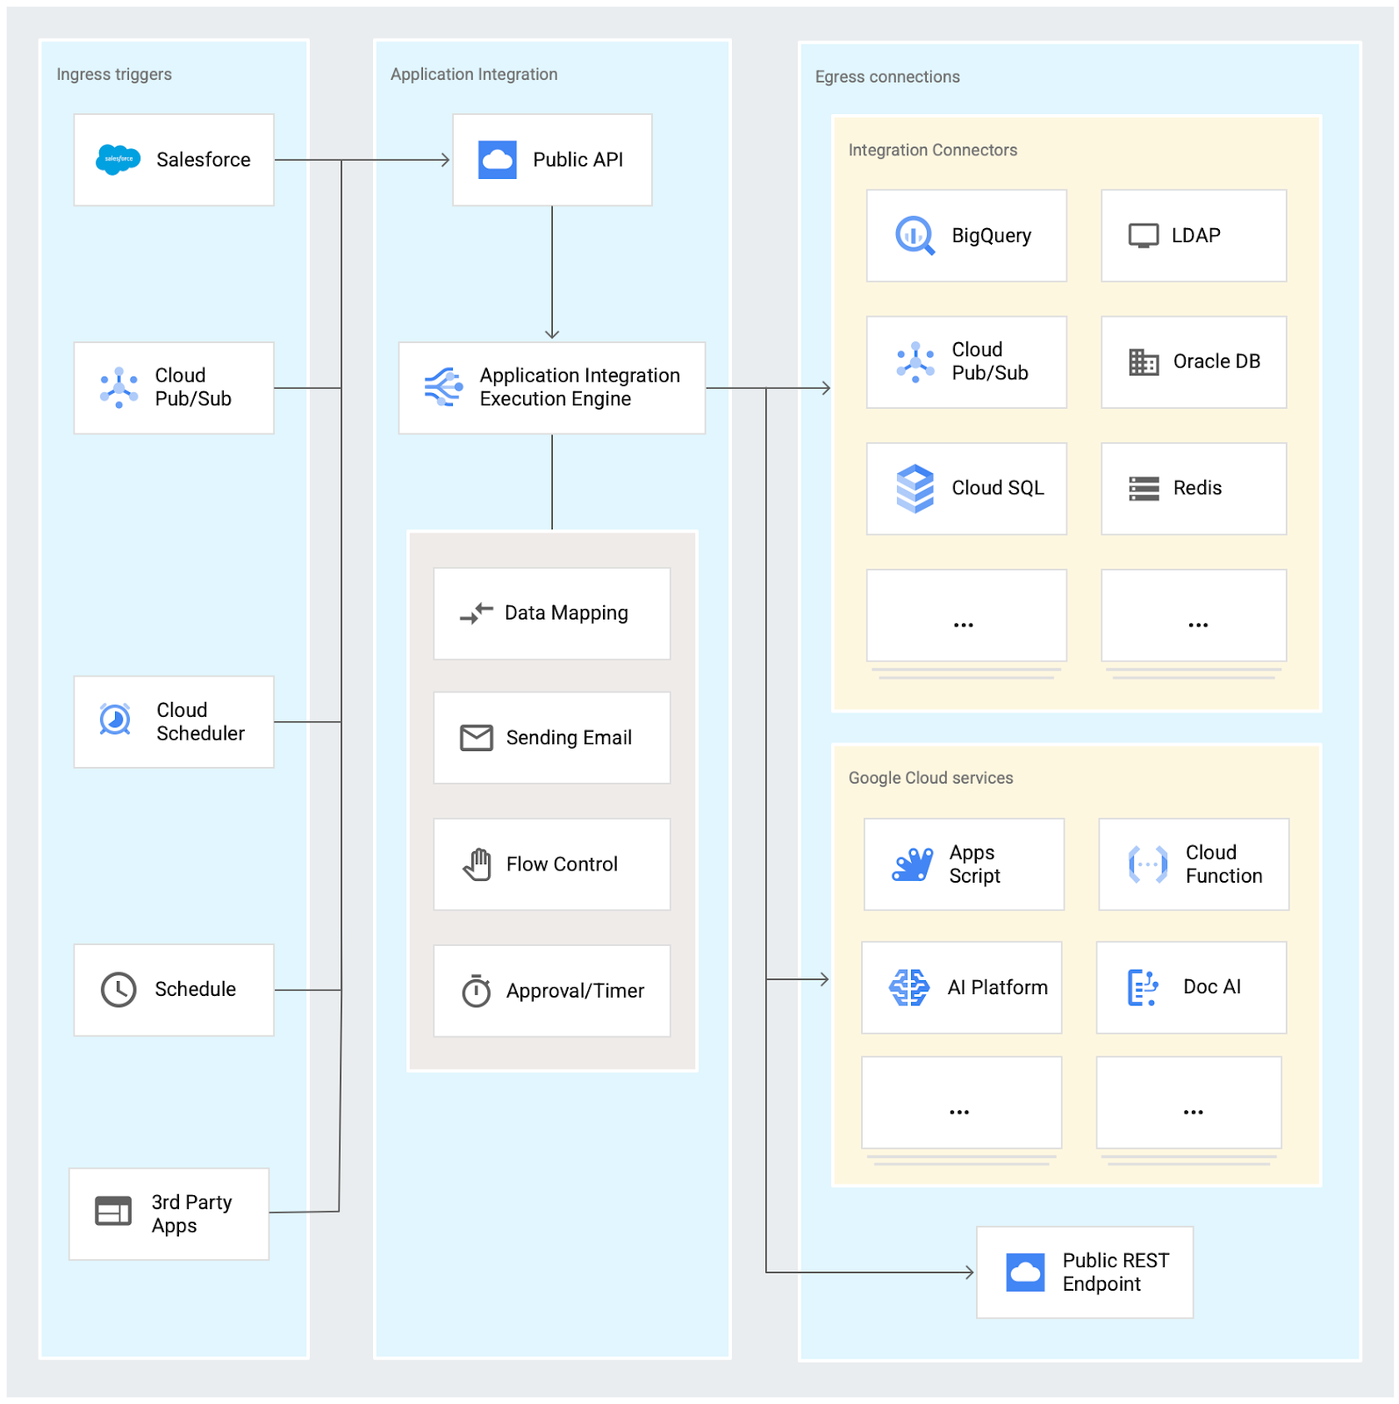
Task: Select the Flow Control label
Action: pos(563,864)
